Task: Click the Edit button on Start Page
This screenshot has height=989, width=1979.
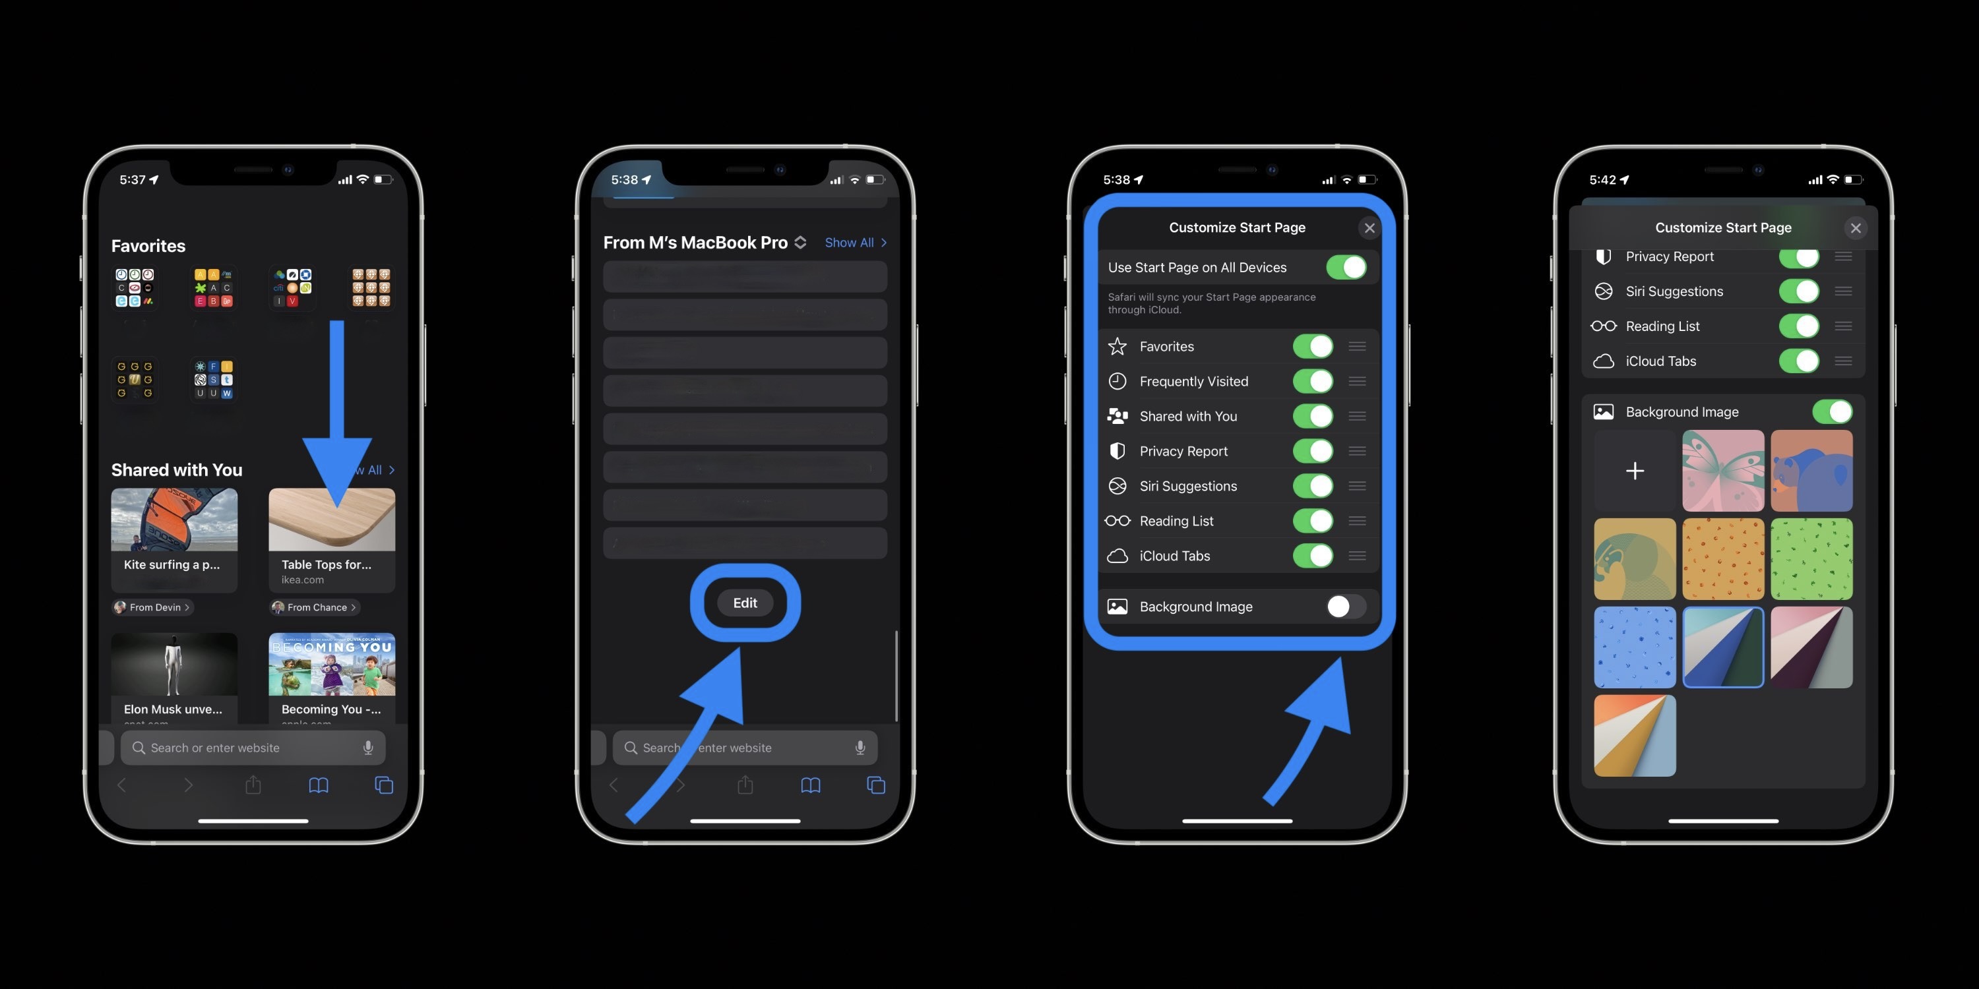Action: click(x=743, y=602)
